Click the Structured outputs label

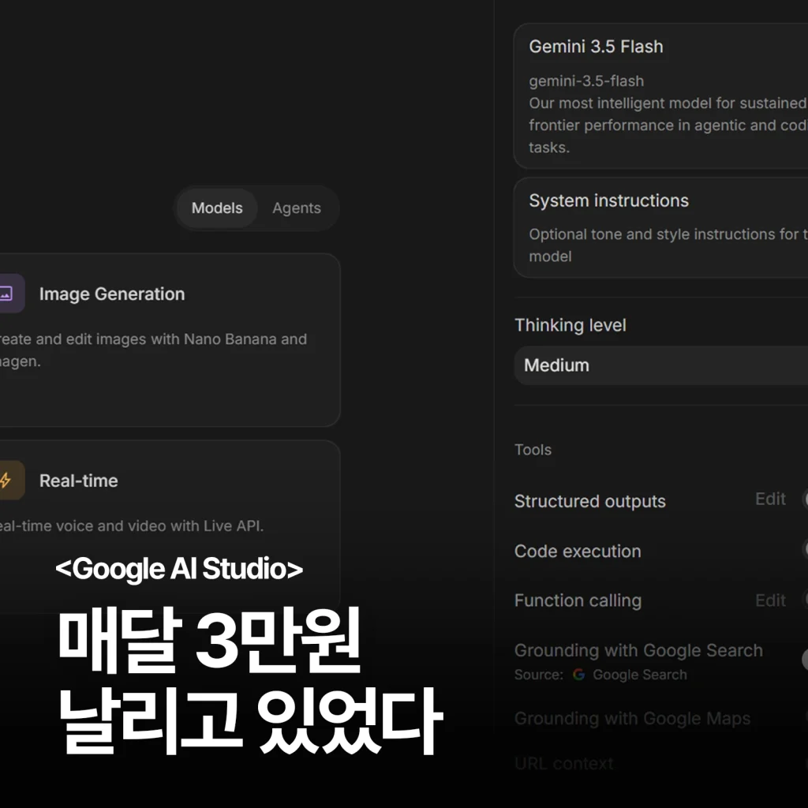pyautogui.click(x=589, y=501)
